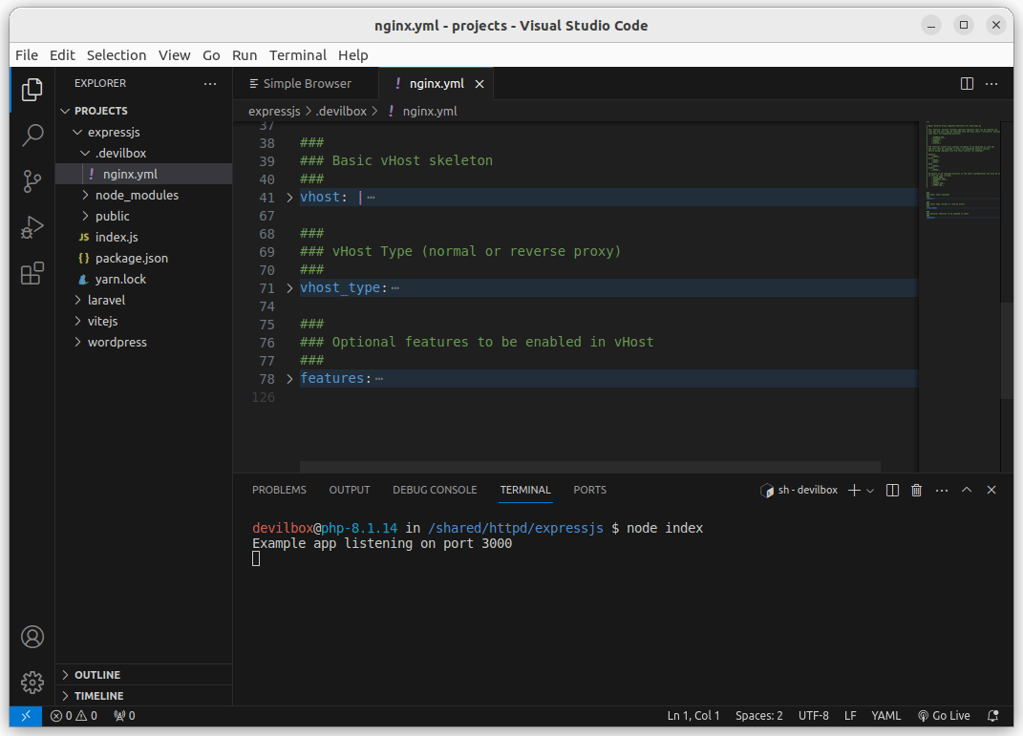
Task: Open the Search view in activity bar
Action: [x=32, y=135]
